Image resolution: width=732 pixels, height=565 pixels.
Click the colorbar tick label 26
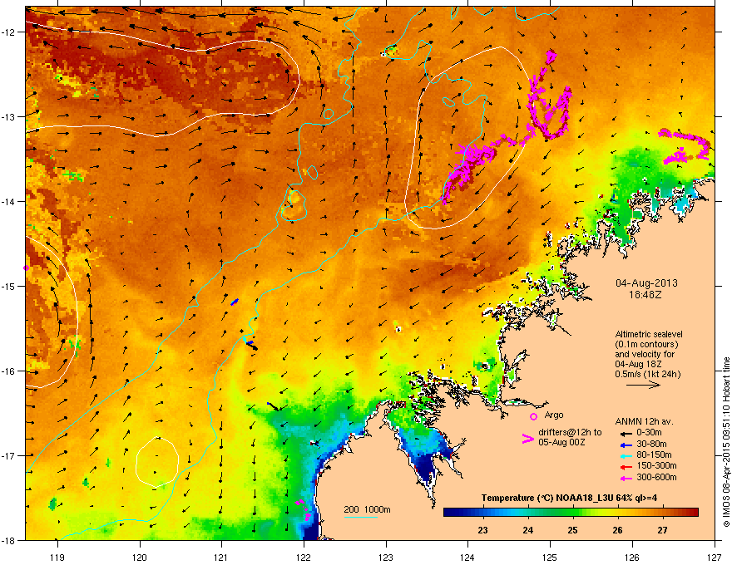coord(617,530)
